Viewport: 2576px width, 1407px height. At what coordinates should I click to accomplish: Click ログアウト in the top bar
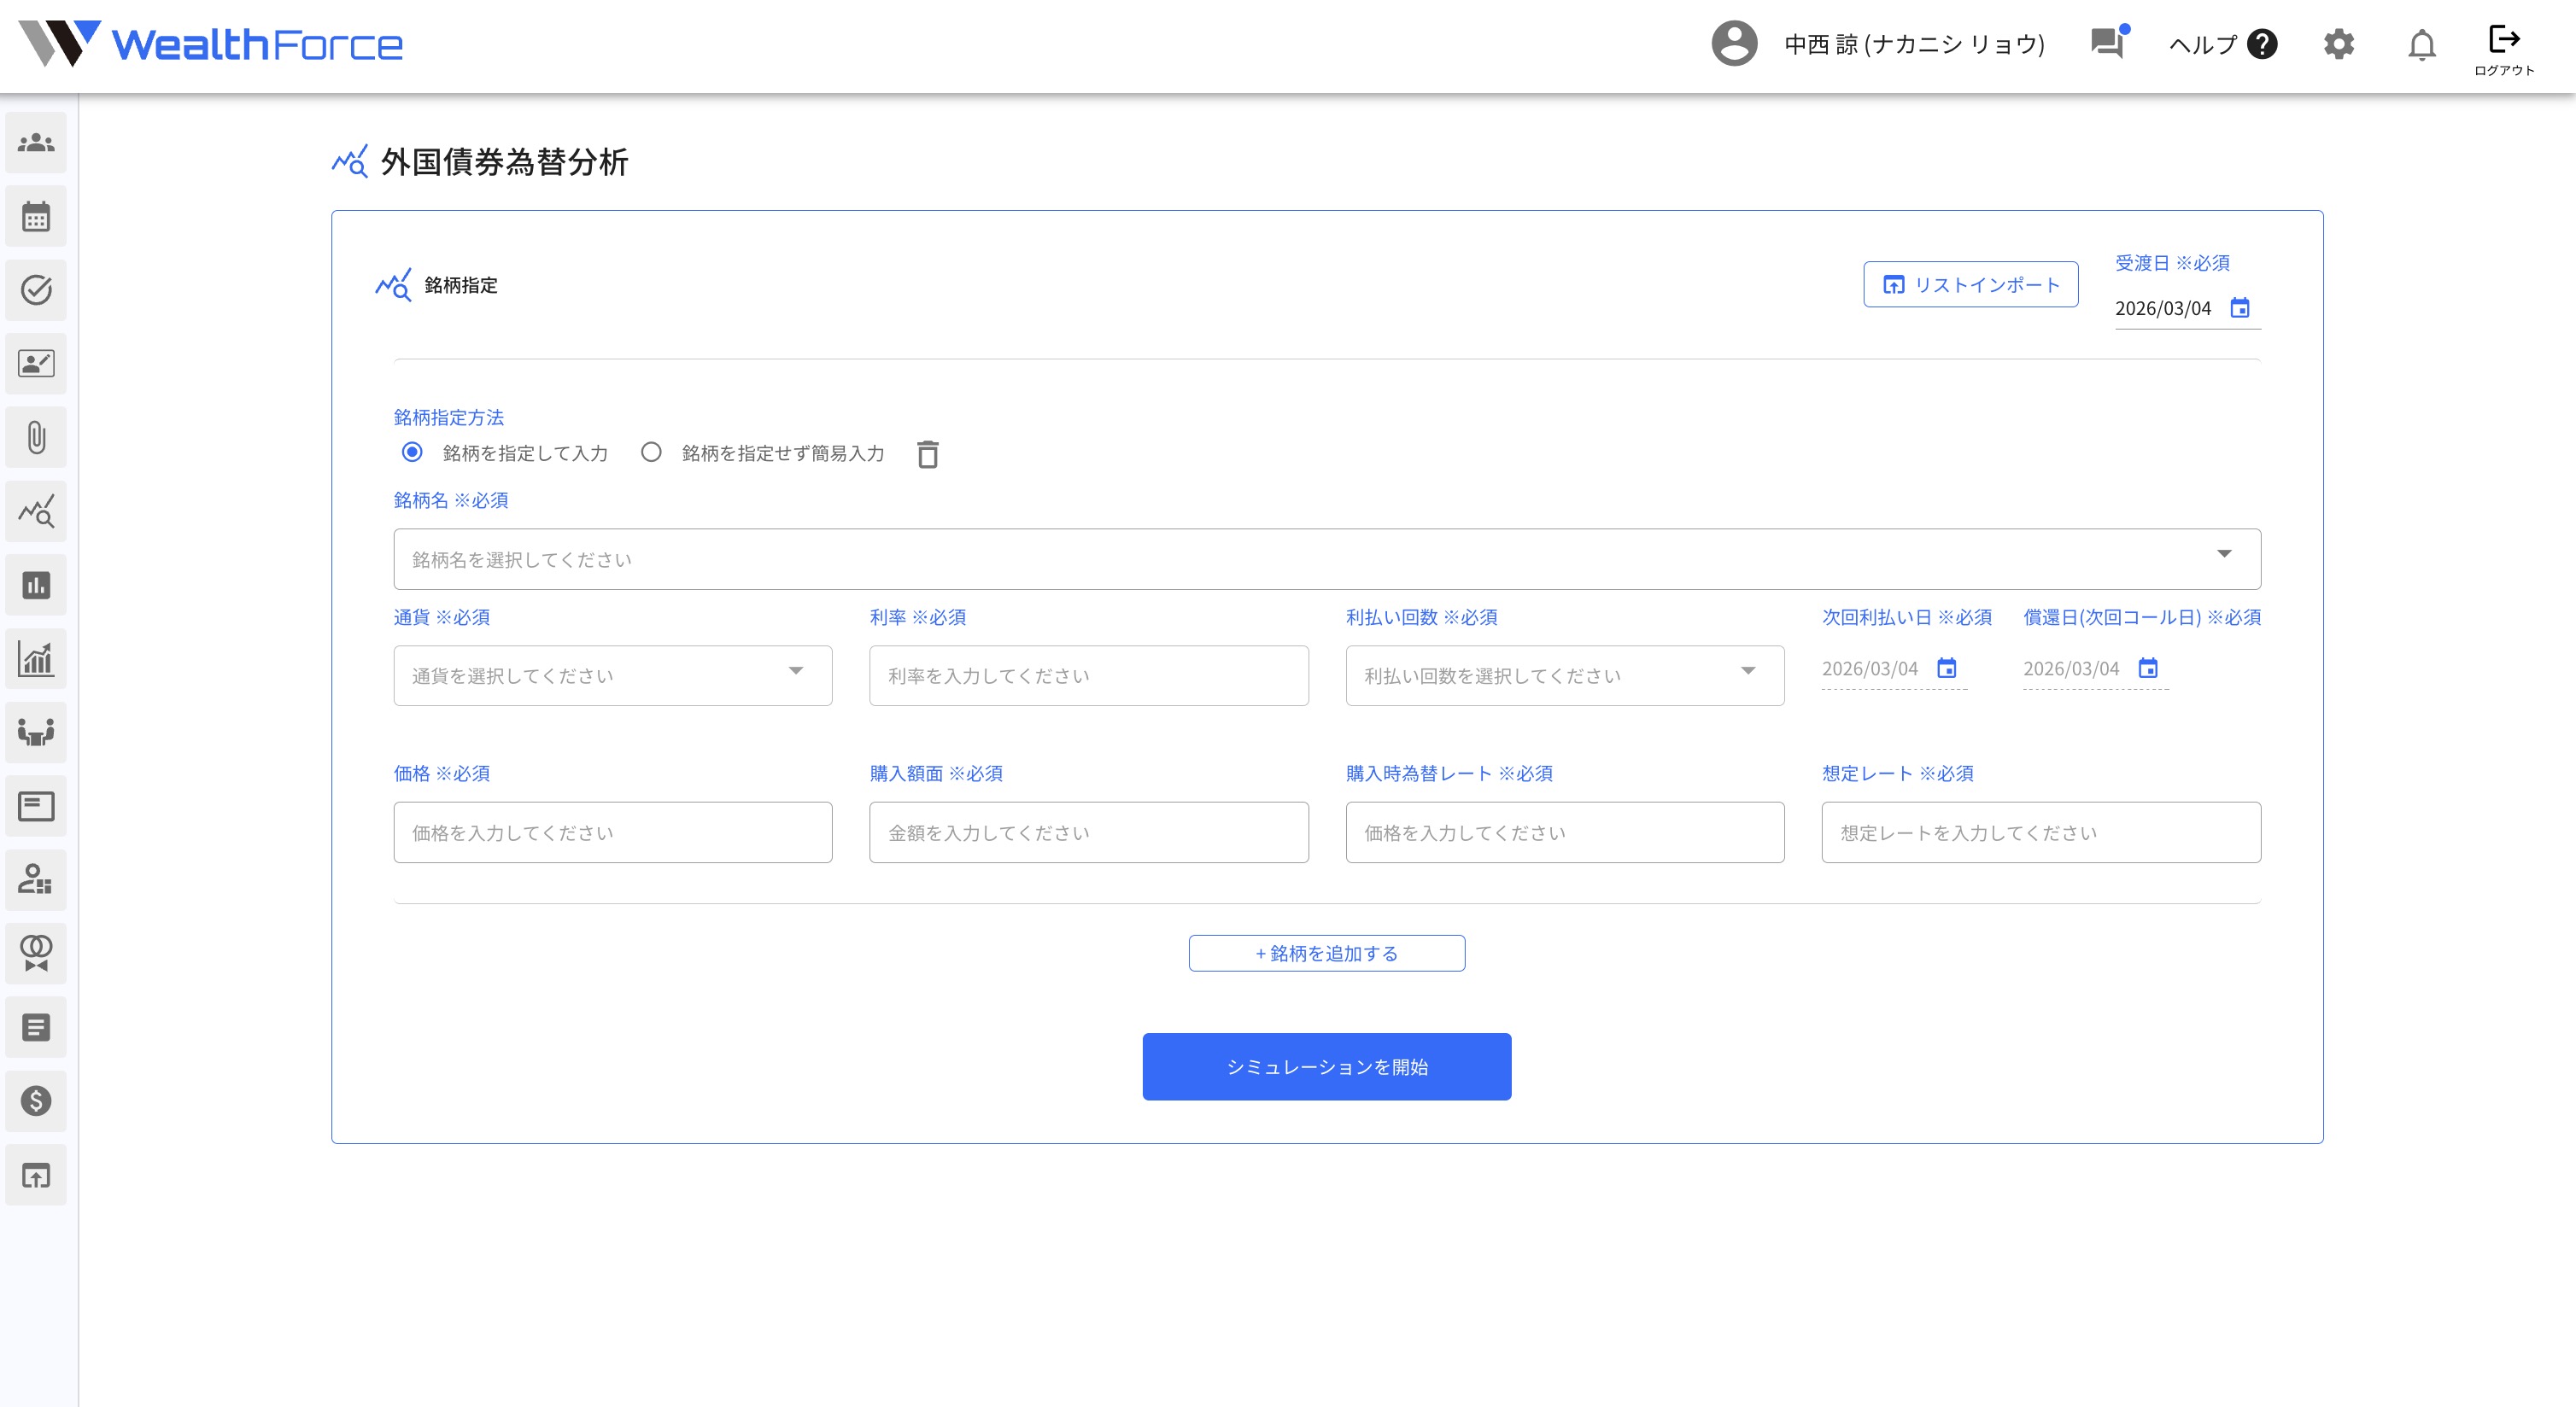(2503, 45)
